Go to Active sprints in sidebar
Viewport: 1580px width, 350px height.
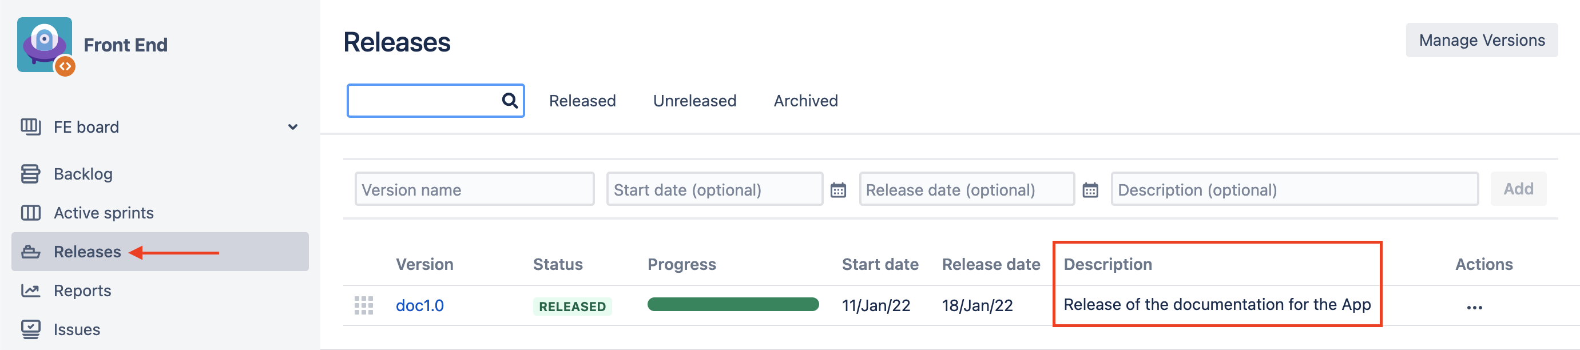coord(103,213)
